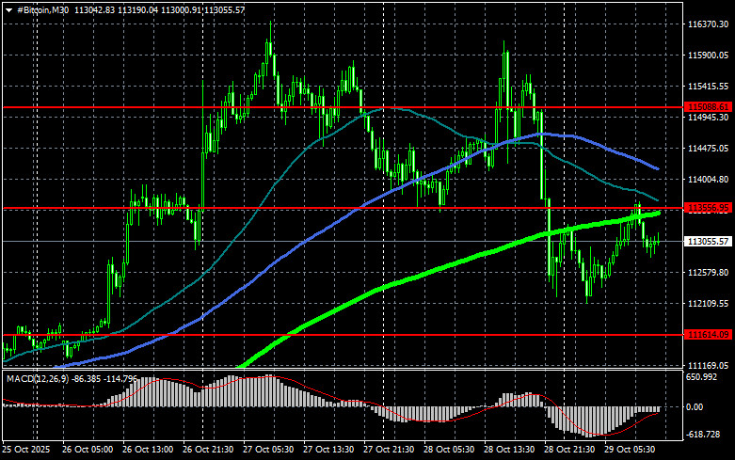Click the low value 113000.91 in header
Viewport: 735px width, 460px height.
181,9
